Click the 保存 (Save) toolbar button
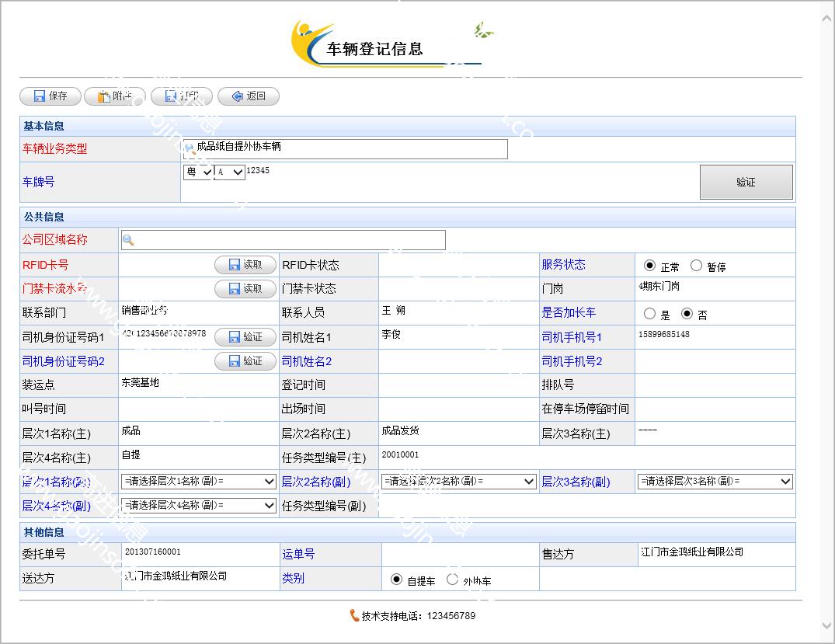835x644 pixels. (x=50, y=96)
